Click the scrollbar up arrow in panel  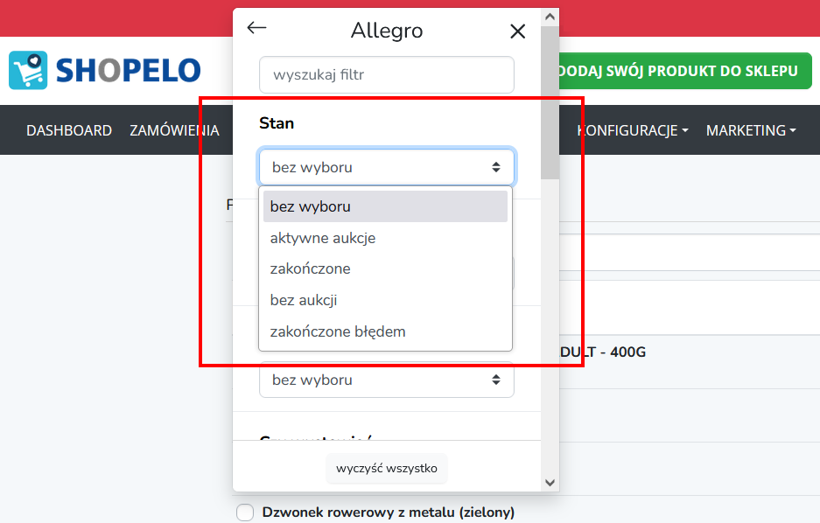(550, 17)
